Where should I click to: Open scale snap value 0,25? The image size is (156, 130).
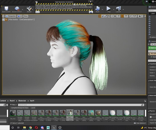point(134,16)
